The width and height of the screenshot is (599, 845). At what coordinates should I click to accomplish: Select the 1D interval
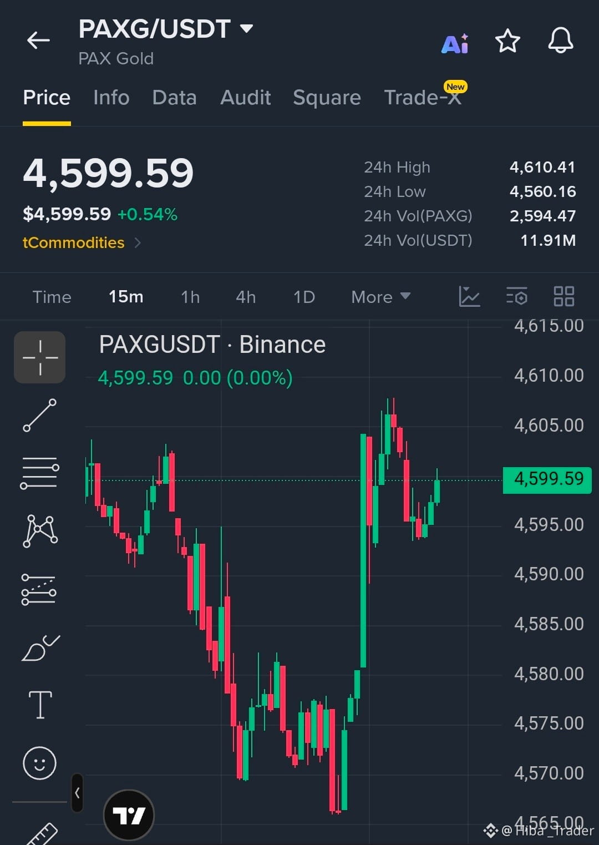pyautogui.click(x=304, y=297)
